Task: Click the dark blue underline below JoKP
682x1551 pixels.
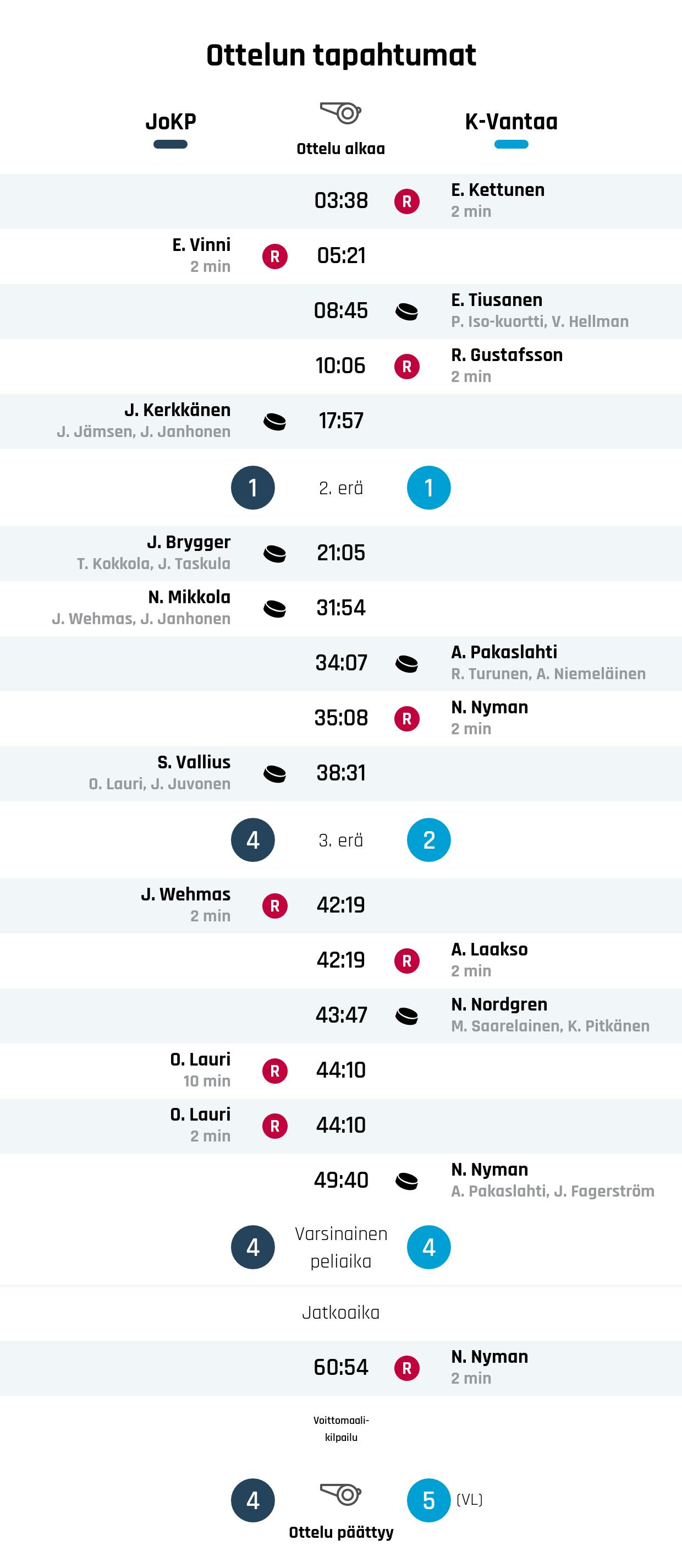Action: coord(171,145)
